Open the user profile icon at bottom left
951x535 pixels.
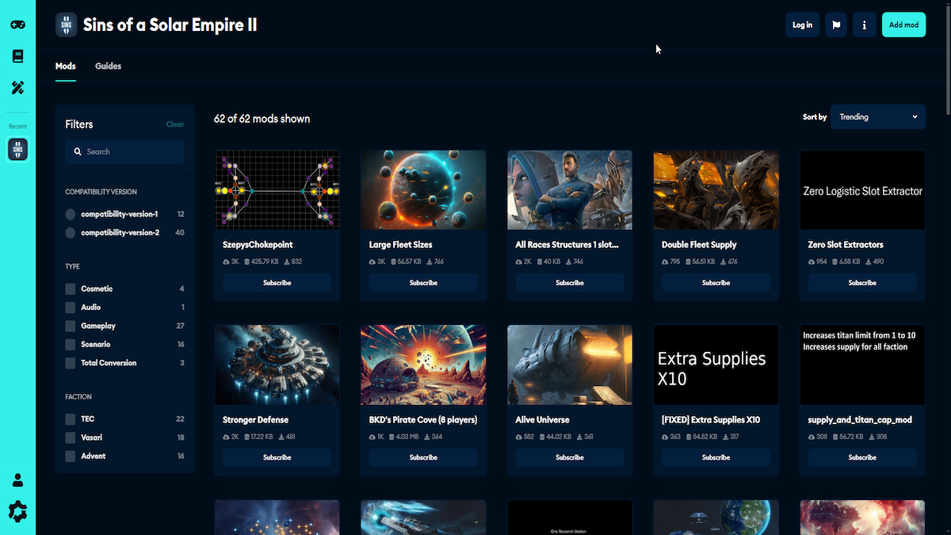click(17, 480)
